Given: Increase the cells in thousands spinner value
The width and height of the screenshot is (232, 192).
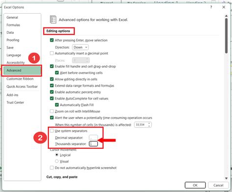Looking at the screenshot, I should point(149,123).
